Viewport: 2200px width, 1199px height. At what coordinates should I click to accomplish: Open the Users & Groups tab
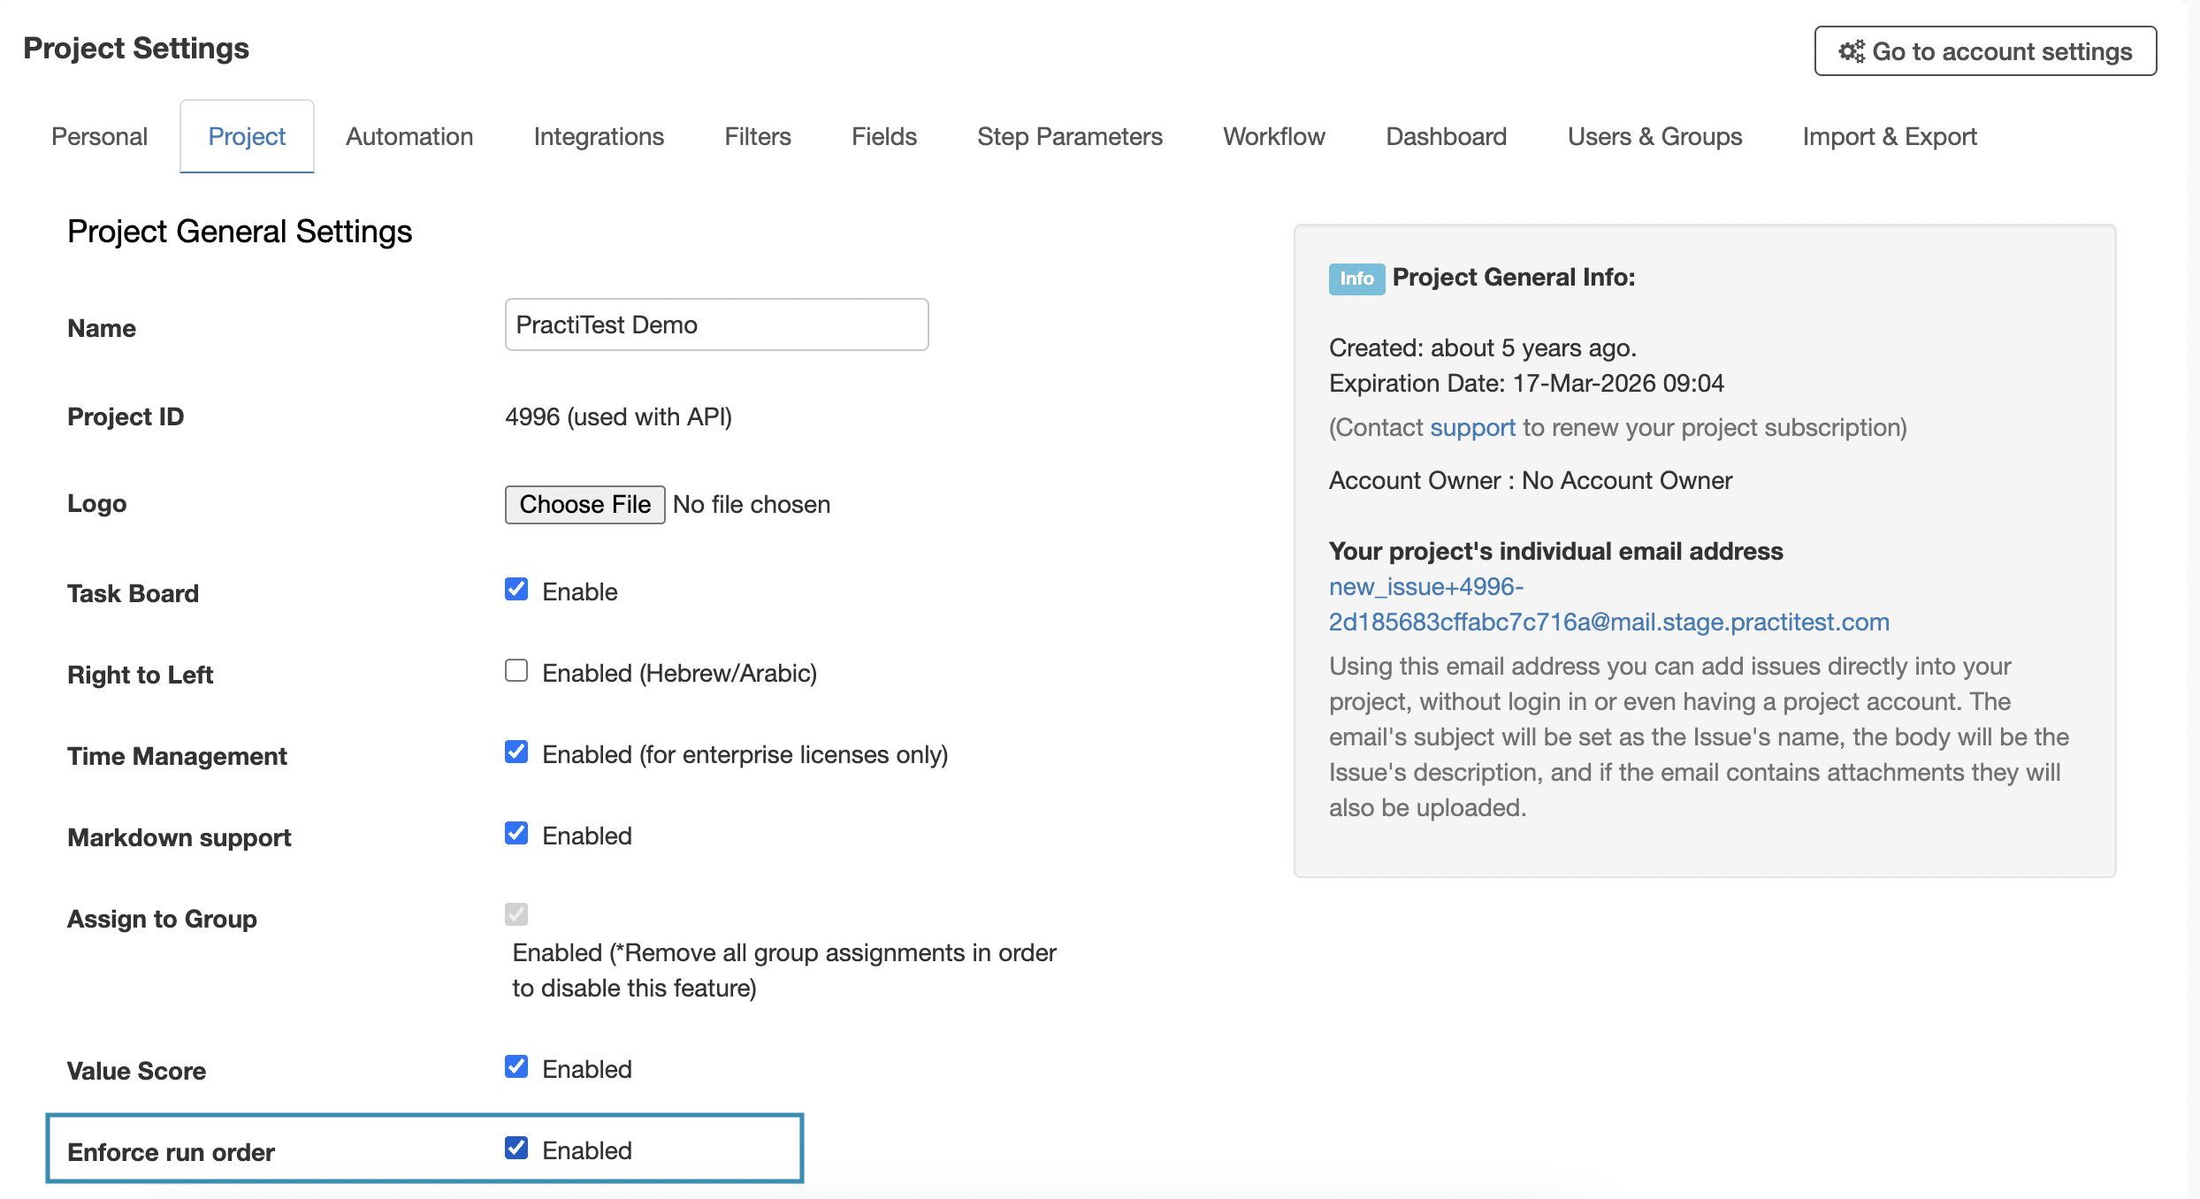1655,136
